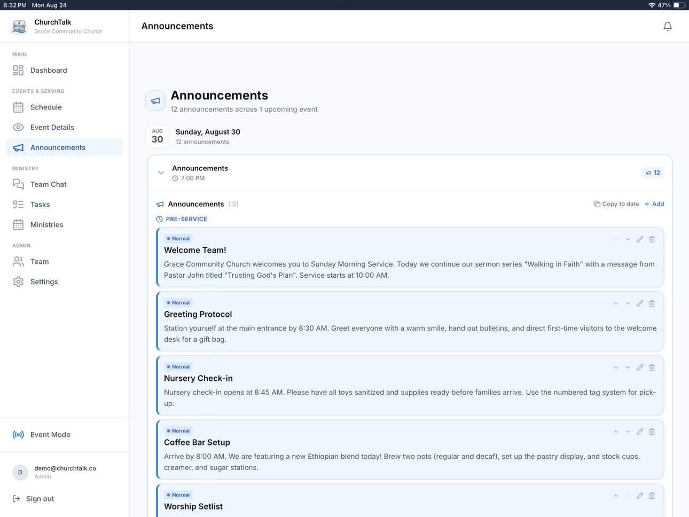Click Normal badge on Welcome Team! card
The height and width of the screenshot is (517, 689).
[x=178, y=239]
